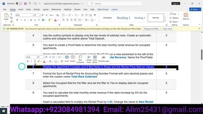Toggle Italic in the ribbon
Screen dimensions: 203x114
pyautogui.click(x=21, y=20)
